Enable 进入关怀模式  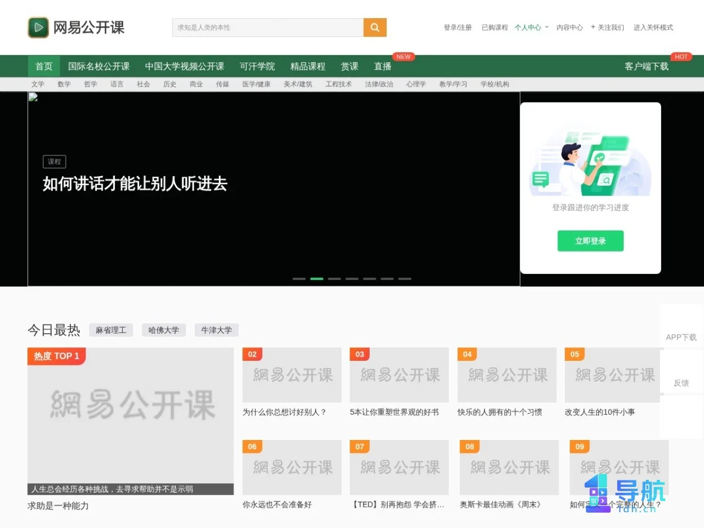[653, 28]
